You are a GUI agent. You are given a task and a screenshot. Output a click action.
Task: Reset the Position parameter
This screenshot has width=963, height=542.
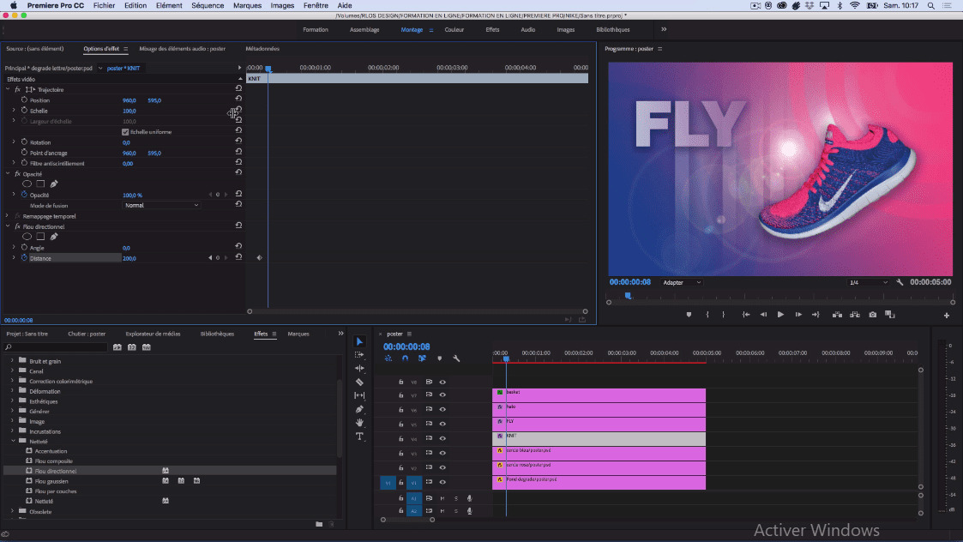(x=238, y=99)
